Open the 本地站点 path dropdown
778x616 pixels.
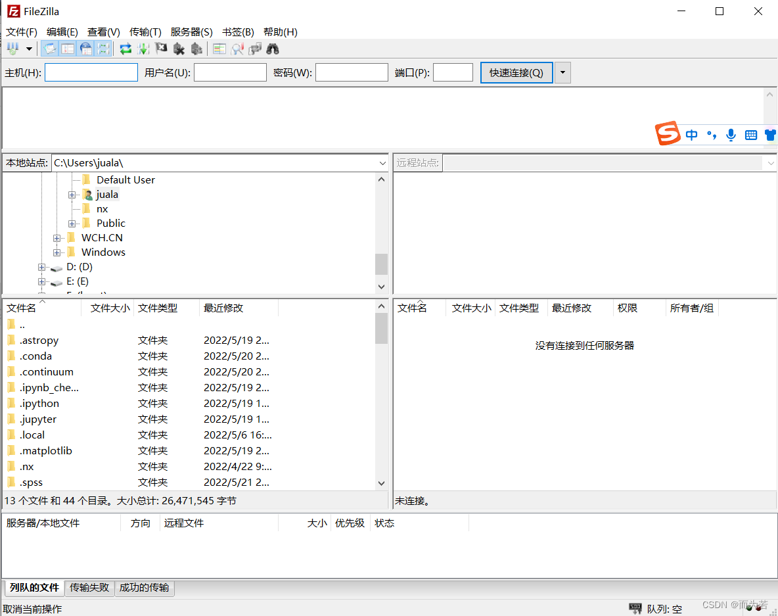point(382,163)
